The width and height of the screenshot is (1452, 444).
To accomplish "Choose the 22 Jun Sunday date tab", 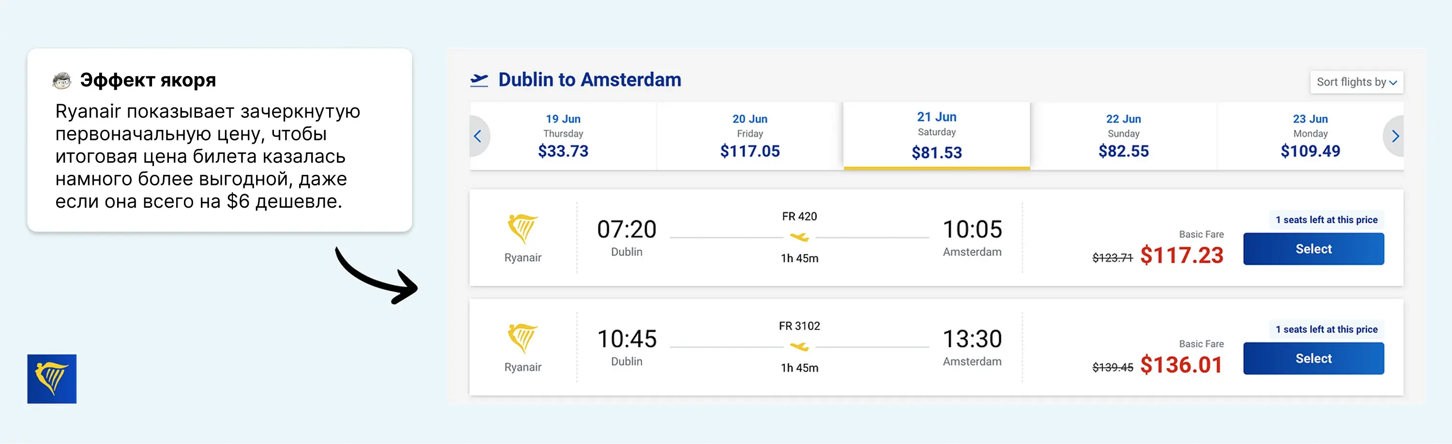I will 1123,136.
